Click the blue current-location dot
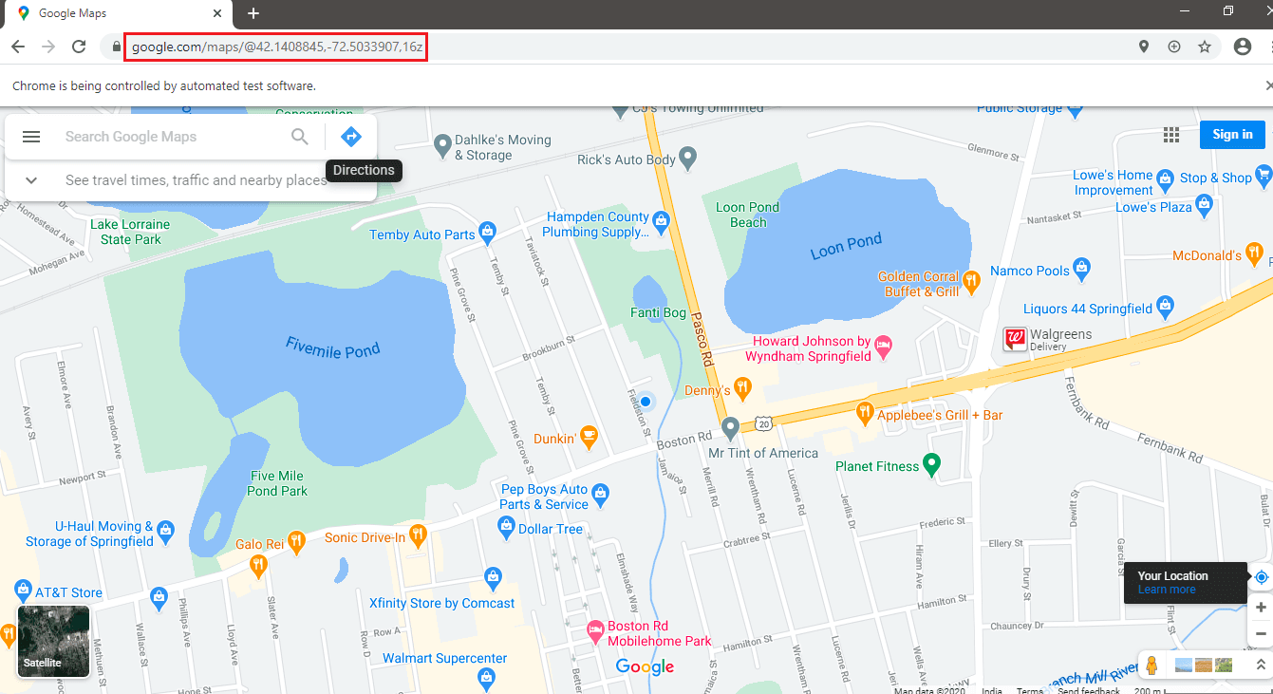 646,402
